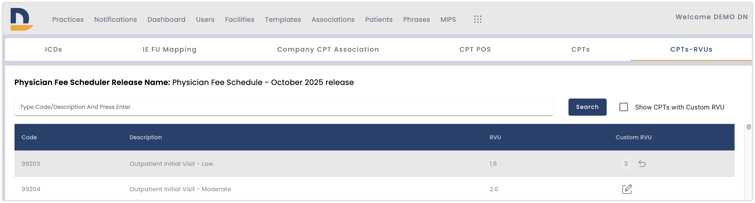755x203 pixels.
Task: Go to the CPT POS tab
Action: point(475,50)
